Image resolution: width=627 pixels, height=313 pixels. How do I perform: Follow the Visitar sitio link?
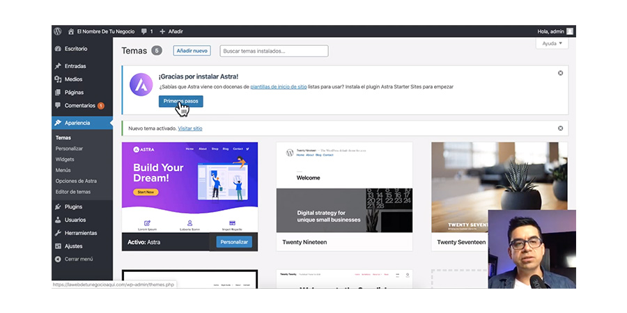pos(190,129)
